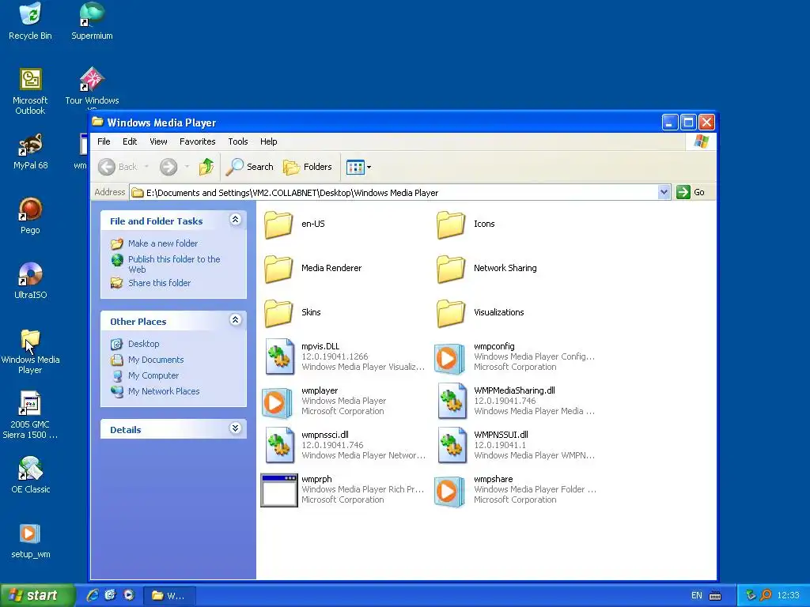810x607 pixels.
Task: Click the system tray clock
Action: 789,596
